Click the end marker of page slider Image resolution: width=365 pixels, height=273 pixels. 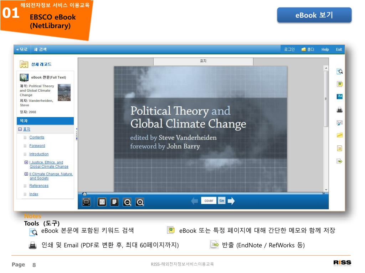pos(324,193)
